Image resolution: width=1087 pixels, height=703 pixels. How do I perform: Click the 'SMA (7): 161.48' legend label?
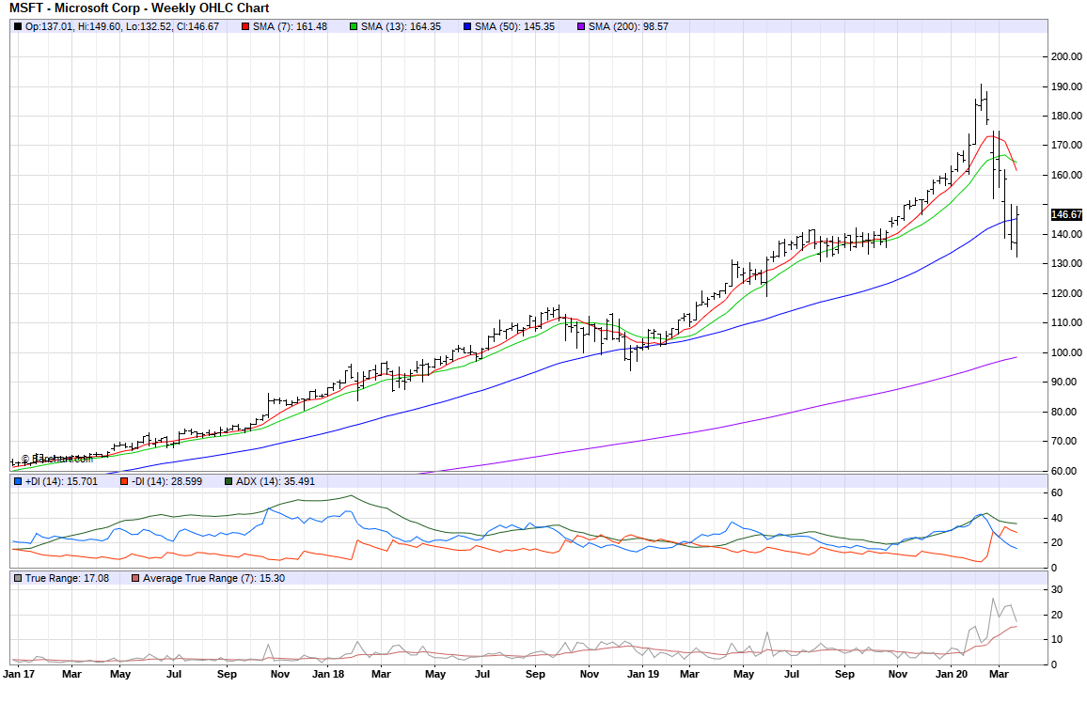(290, 27)
